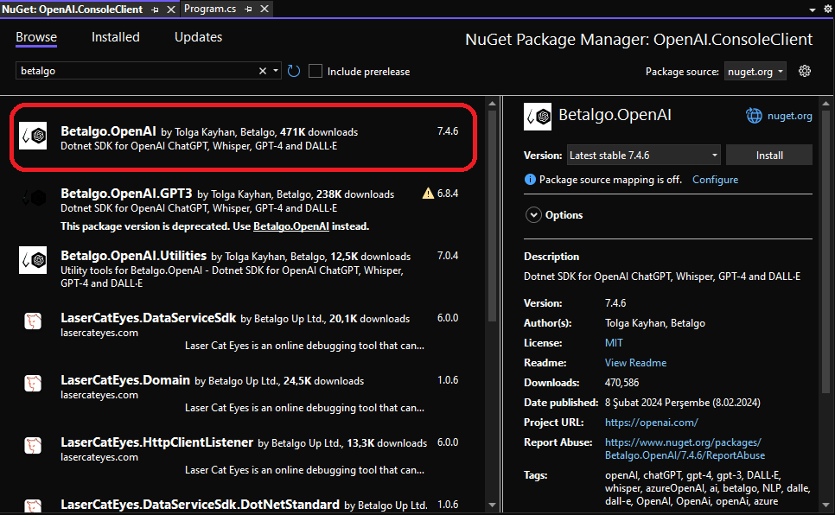Select the LaserCatEyes.DataServiceSdk.DotNetStandard package row
The height and width of the screenshot is (515, 835).
coord(243,504)
